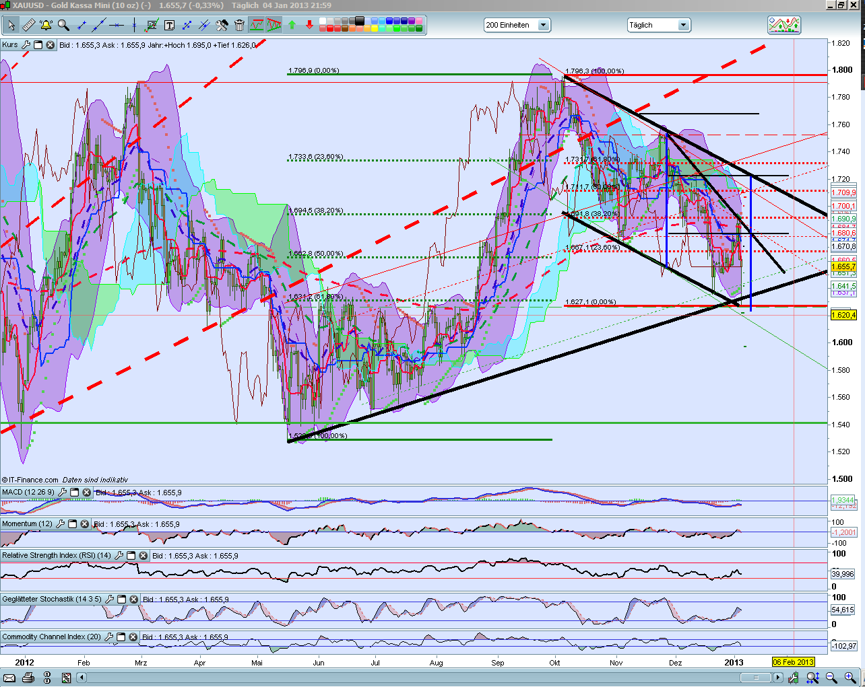865x687 pixels.
Task: Click the auto-fit zoom magnifier icon
Action: pos(814,678)
